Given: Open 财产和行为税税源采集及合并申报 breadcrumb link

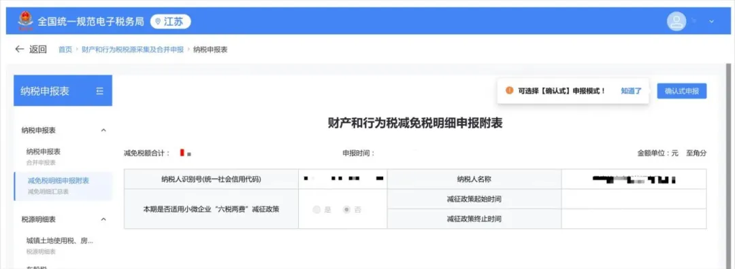Looking at the screenshot, I should pos(133,50).
